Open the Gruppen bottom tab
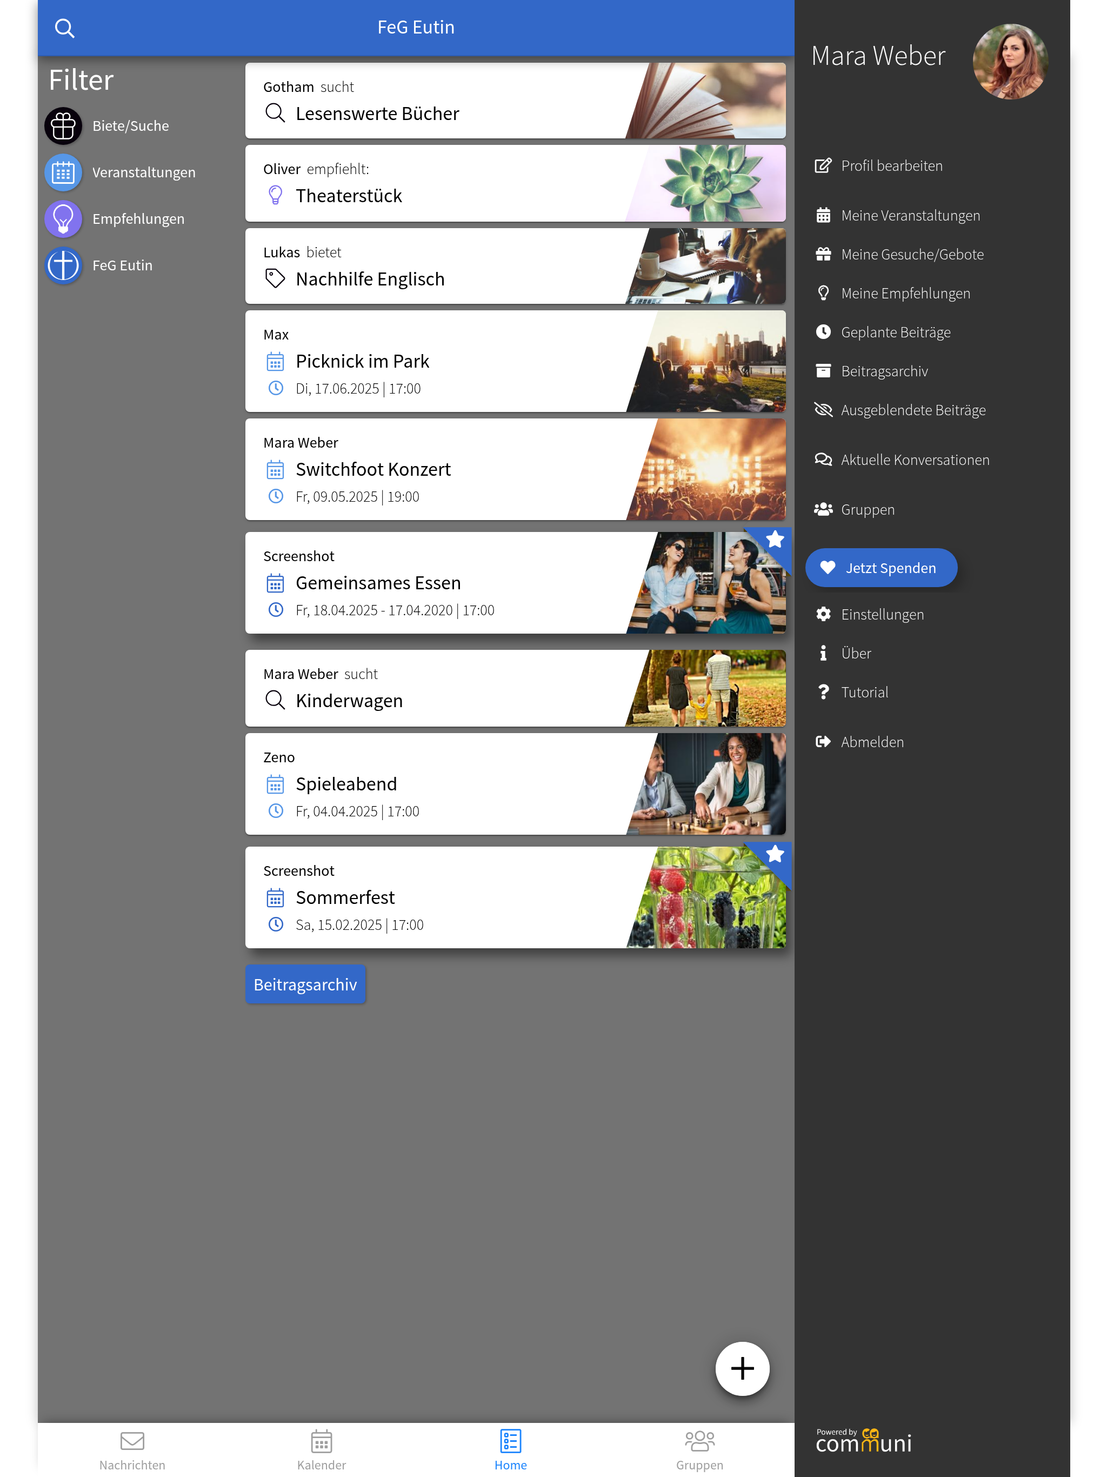Viewport: 1107px width, 1477px height. coord(699,1451)
